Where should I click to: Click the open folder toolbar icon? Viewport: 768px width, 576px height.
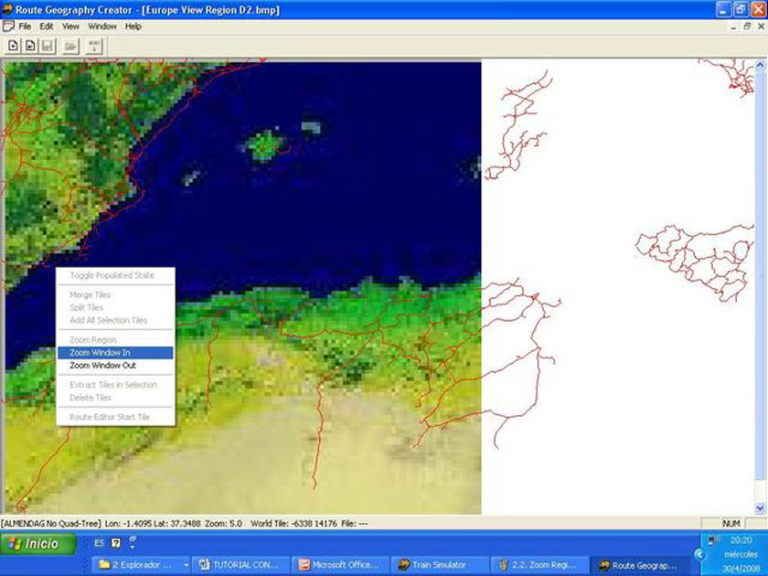[70, 45]
